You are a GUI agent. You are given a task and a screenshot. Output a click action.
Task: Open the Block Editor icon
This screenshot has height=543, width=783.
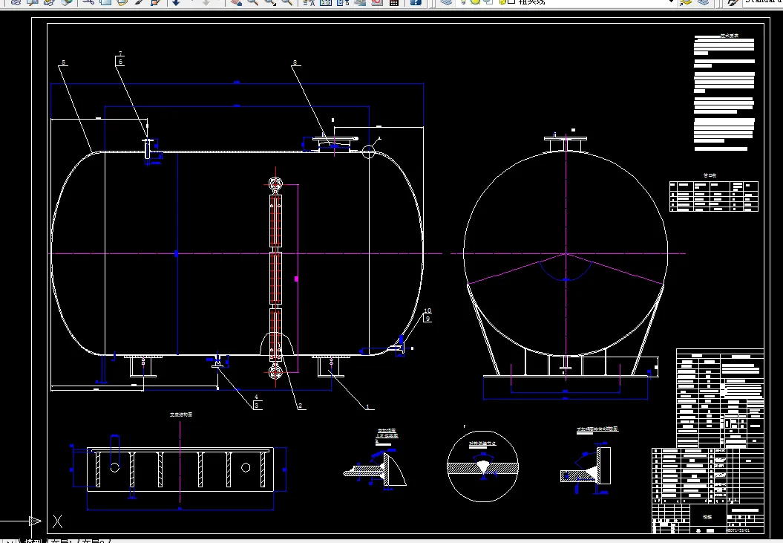pos(155,2)
